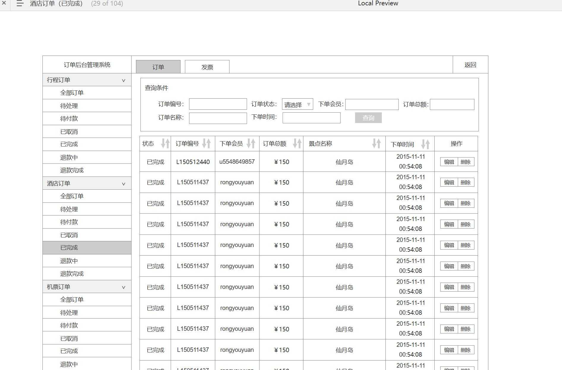Image resolution: width=562 pixels, height=370 pixels.
Task: Sort by 下单会员 column arrows
Action: pos(251,144)
